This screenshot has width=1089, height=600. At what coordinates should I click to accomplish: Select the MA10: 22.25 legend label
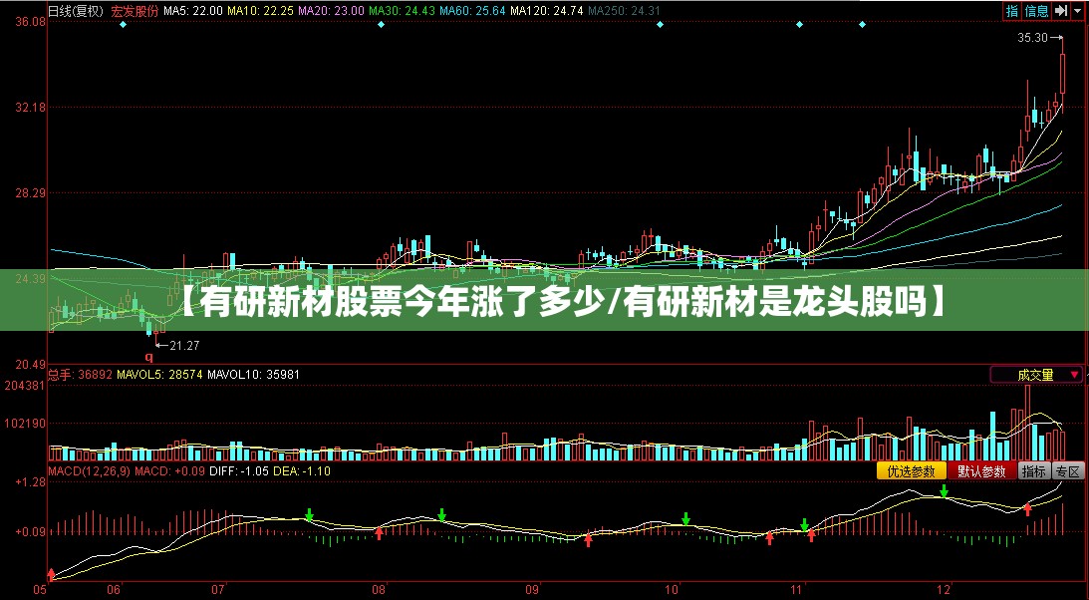[260, 11]
